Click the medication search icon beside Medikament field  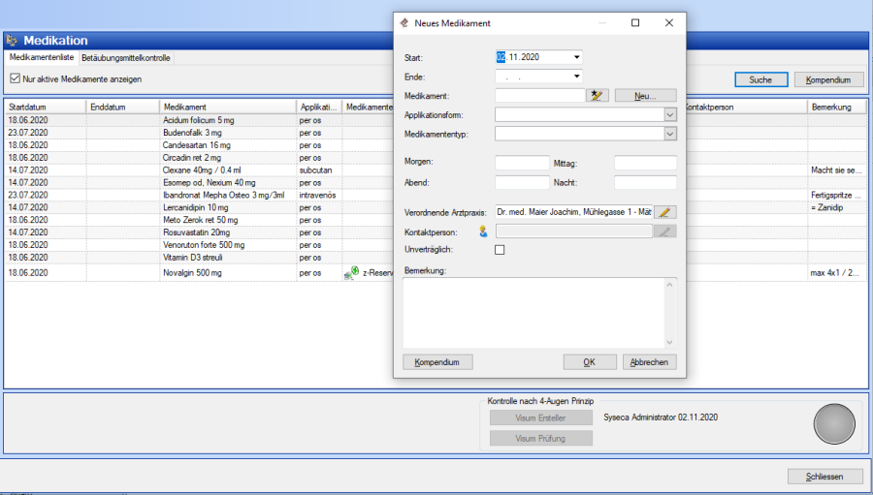click(598, 95)
